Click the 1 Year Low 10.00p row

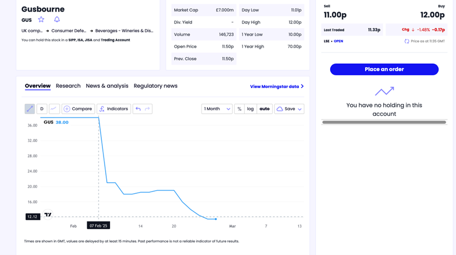272,34
